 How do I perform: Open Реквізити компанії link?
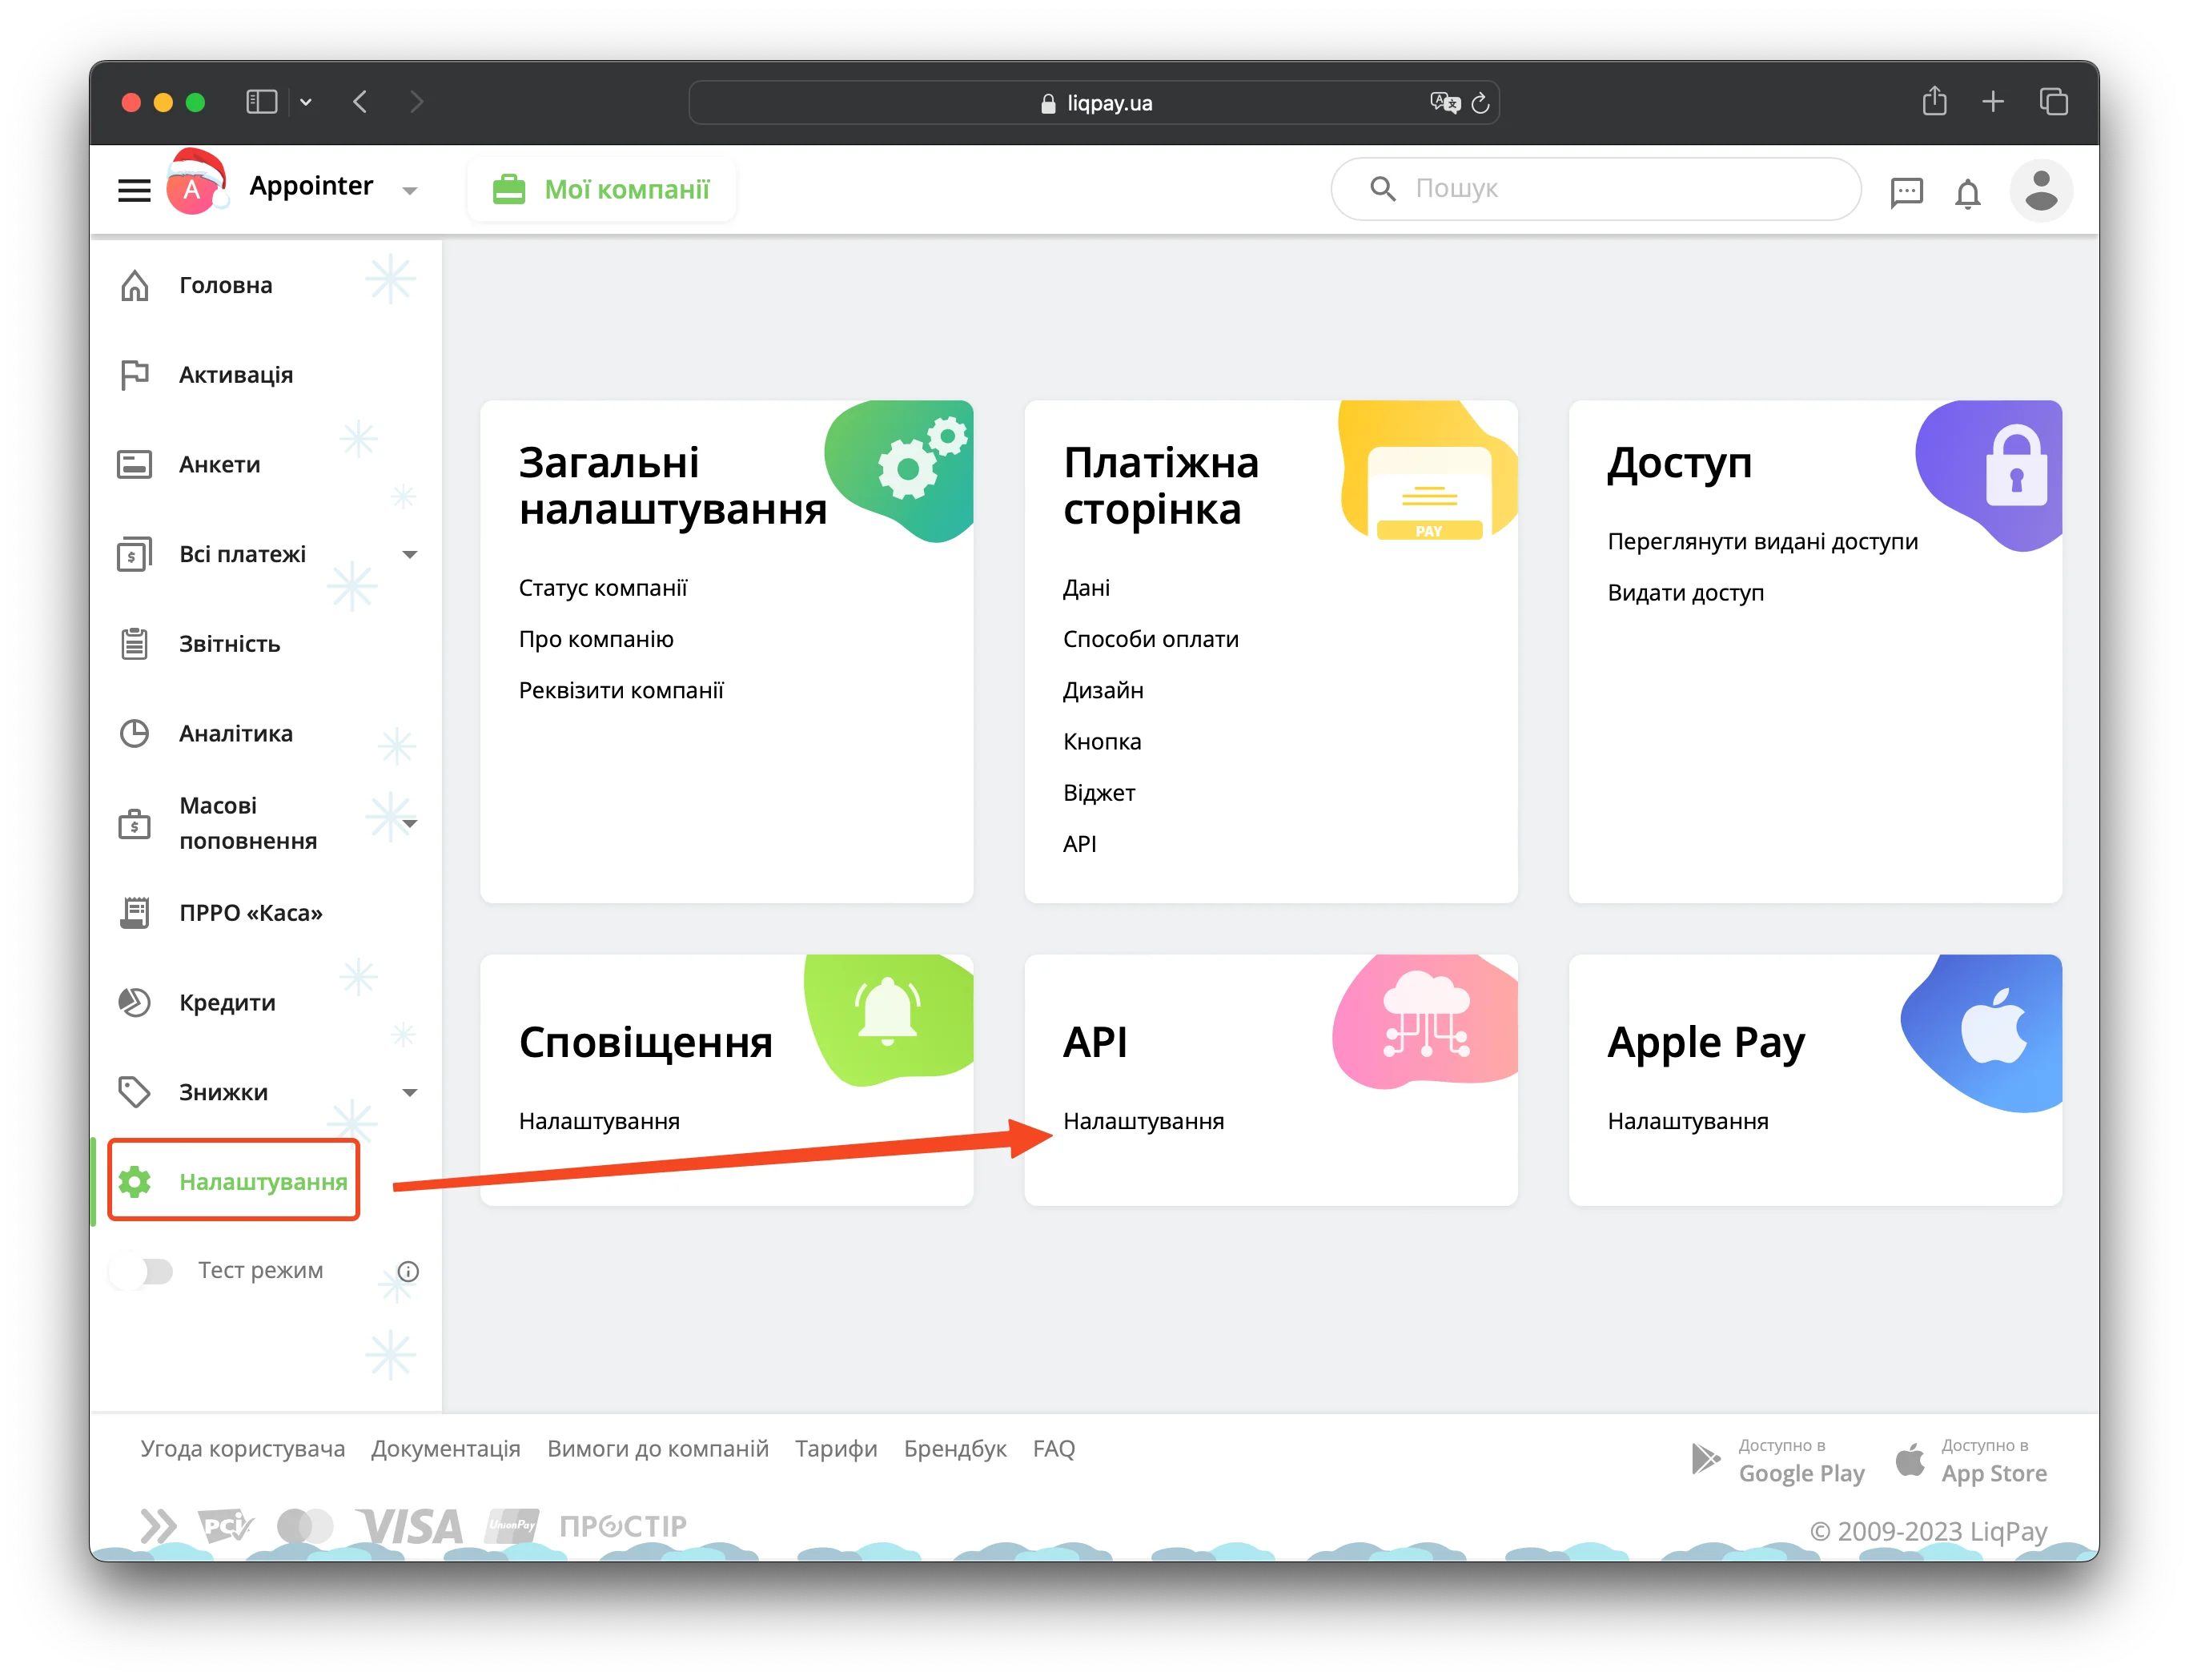point(620,690)
